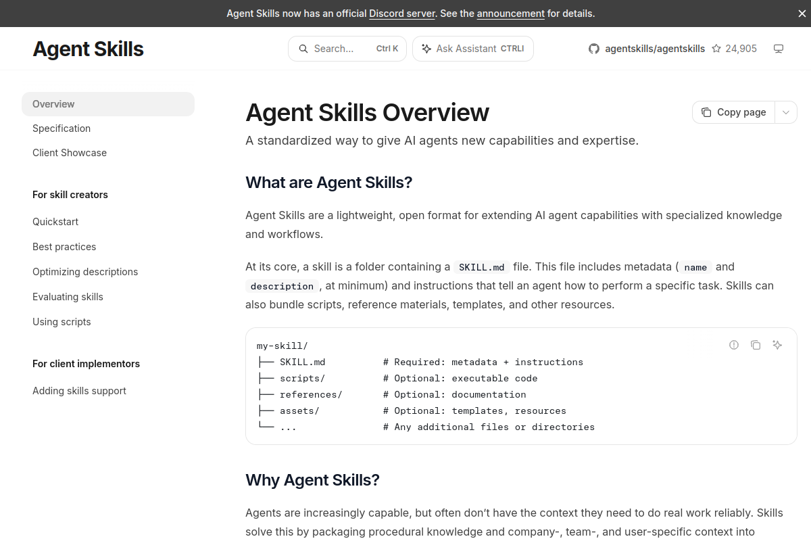Click the 24,905 star count

tap(741, 49)
